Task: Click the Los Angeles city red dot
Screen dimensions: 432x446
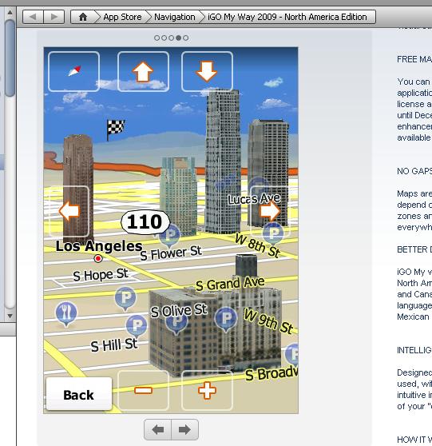Action: pos(98,258)
